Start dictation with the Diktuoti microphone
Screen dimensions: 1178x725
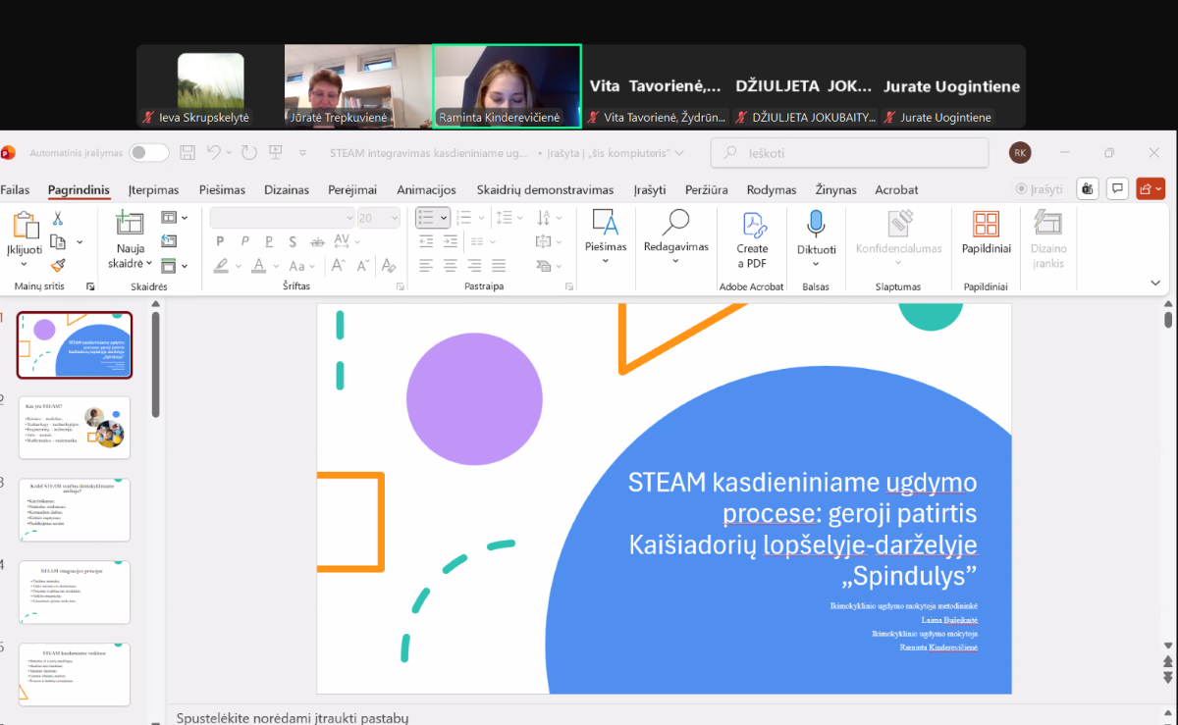coord(816,225)
